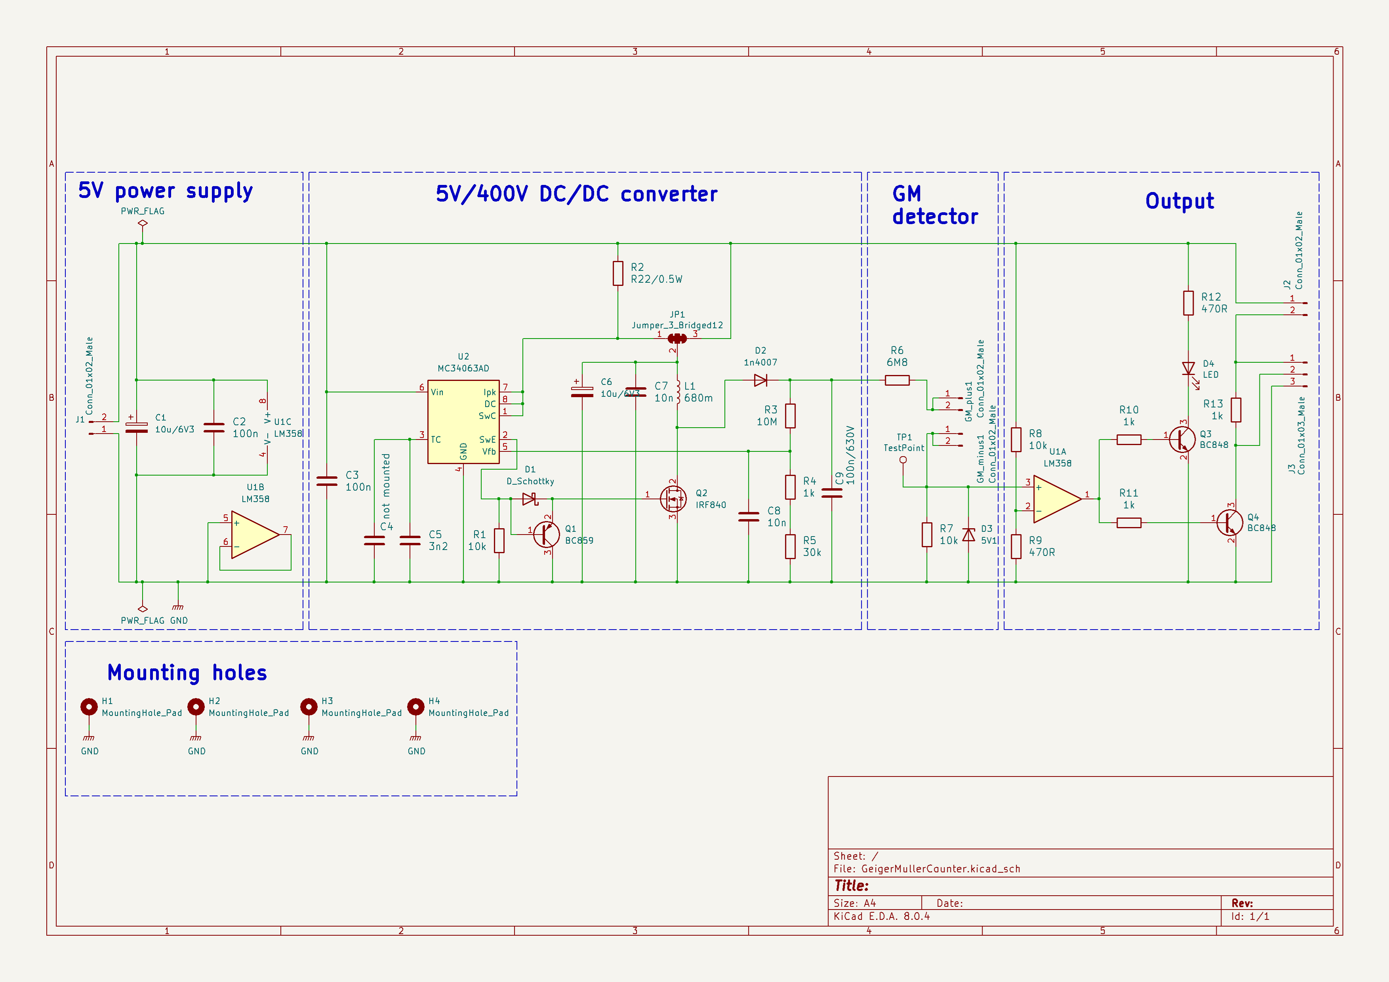Viewport: 1389px width, 982px height.
Task: Click the Q2 IRF840 MOSFET symbol
Action: (x=673, y=499)
